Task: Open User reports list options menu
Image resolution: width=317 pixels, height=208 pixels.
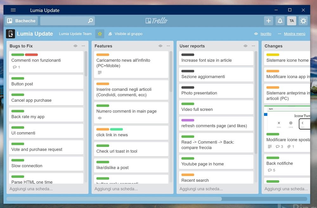Action: (253, 46)
